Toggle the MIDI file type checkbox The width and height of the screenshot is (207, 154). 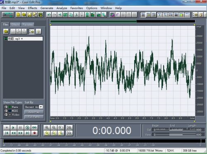(x=6, y=111)
